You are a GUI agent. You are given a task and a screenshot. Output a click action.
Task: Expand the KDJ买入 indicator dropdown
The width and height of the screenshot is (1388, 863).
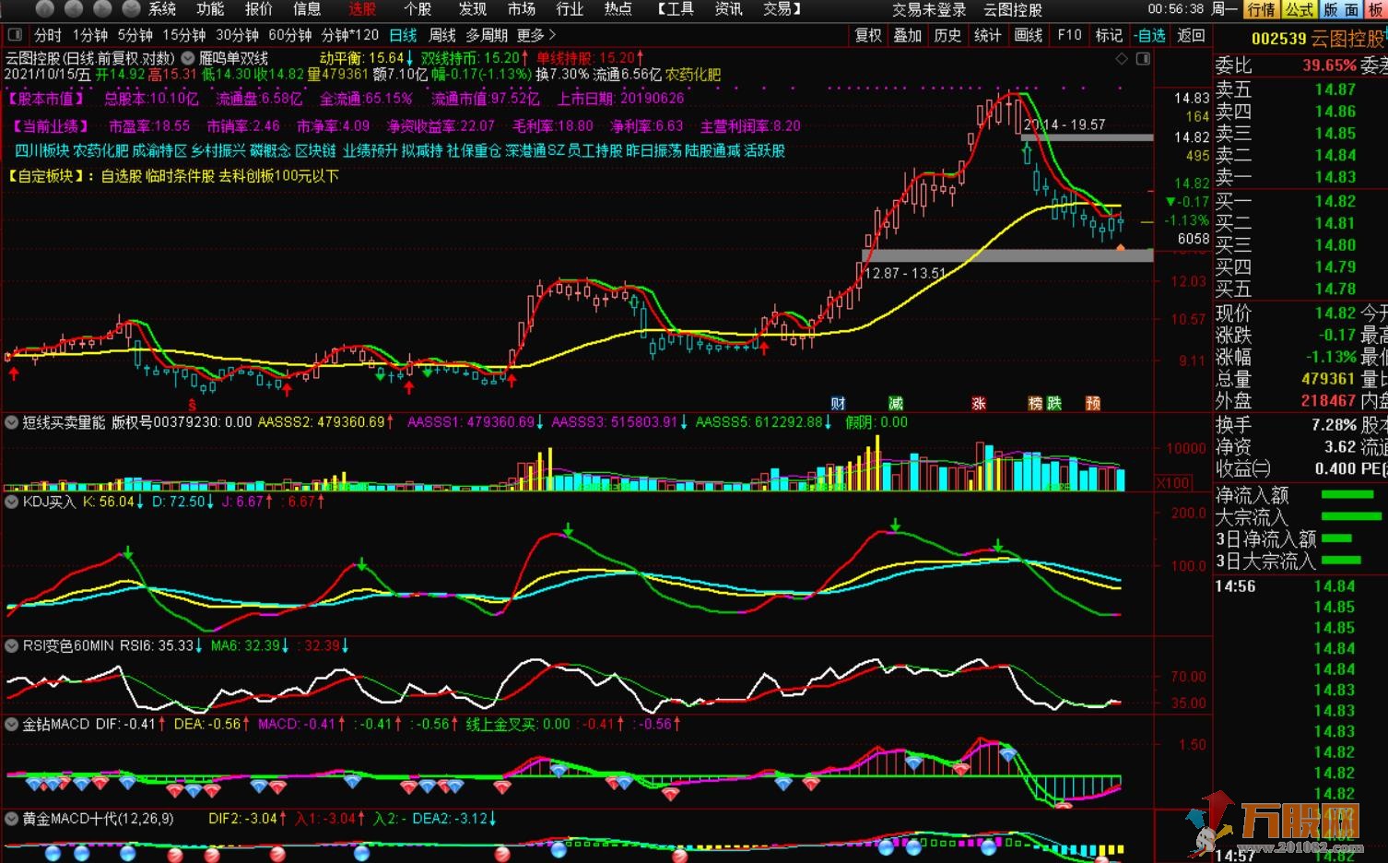(12, 502)
